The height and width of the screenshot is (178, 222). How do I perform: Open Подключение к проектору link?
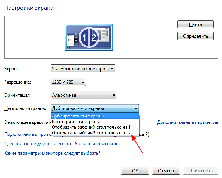28,134
